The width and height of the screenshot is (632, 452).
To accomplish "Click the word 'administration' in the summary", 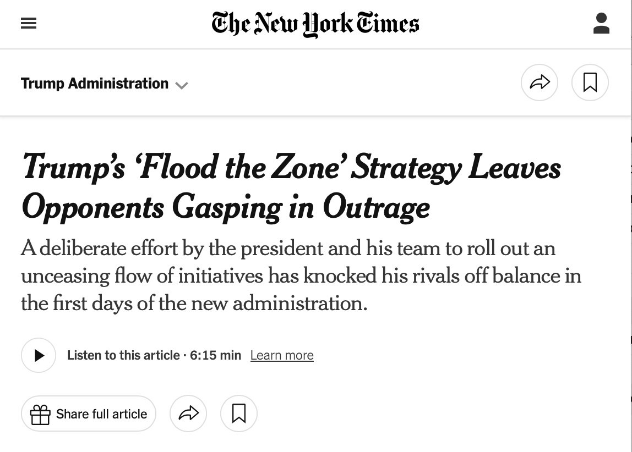I will point(300,304).
